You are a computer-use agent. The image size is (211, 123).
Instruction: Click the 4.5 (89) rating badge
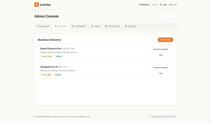coord(46,75)
